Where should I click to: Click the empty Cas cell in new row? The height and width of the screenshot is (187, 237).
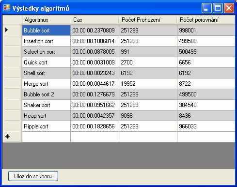[95, 137]
